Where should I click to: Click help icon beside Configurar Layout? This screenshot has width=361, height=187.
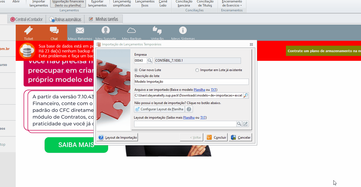189,109
